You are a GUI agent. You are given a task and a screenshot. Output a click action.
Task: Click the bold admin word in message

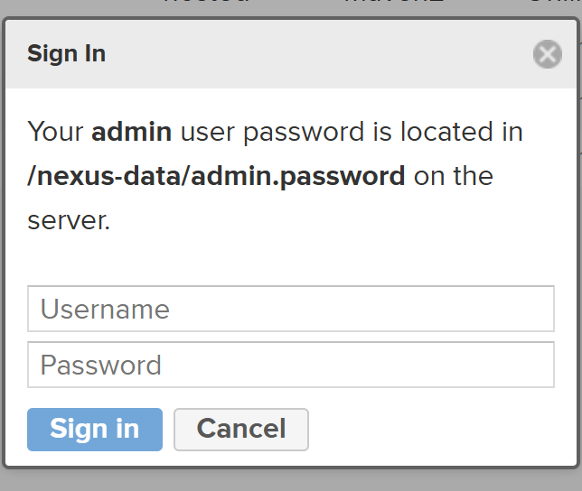pyautogui.click(x=131, y=132)
